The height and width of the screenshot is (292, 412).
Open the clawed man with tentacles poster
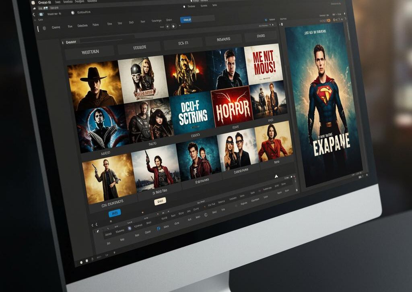tap(103, 129)
